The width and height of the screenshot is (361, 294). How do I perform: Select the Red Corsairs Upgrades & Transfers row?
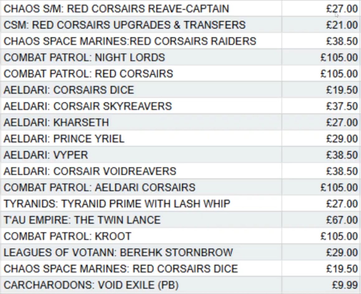[x=125, y=25]
